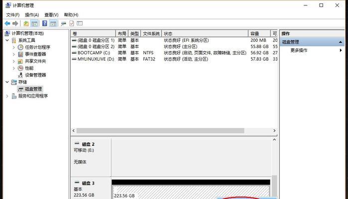Click the checkmark properties toolbar icon
The image size is (348, 199).
tap(72, 23)
